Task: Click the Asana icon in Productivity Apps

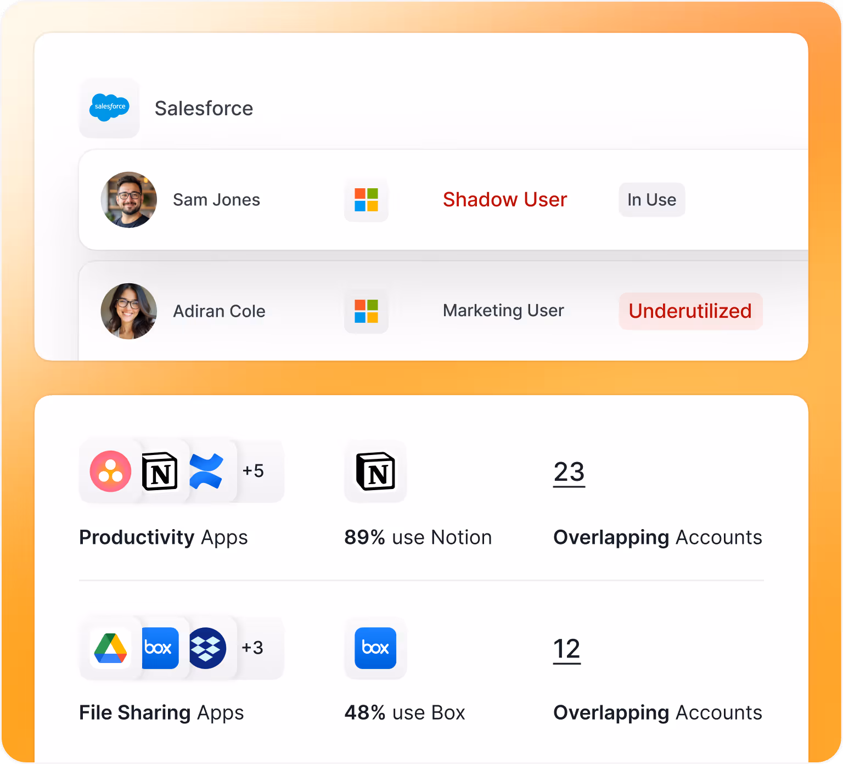Action: [111, 471]
